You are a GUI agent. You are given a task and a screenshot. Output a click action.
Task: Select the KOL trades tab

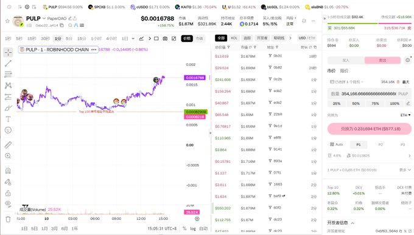234,38
